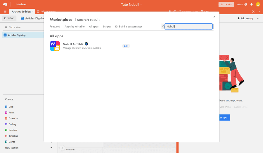Select Articles Digidop view in sidebar

pos(23,35)
